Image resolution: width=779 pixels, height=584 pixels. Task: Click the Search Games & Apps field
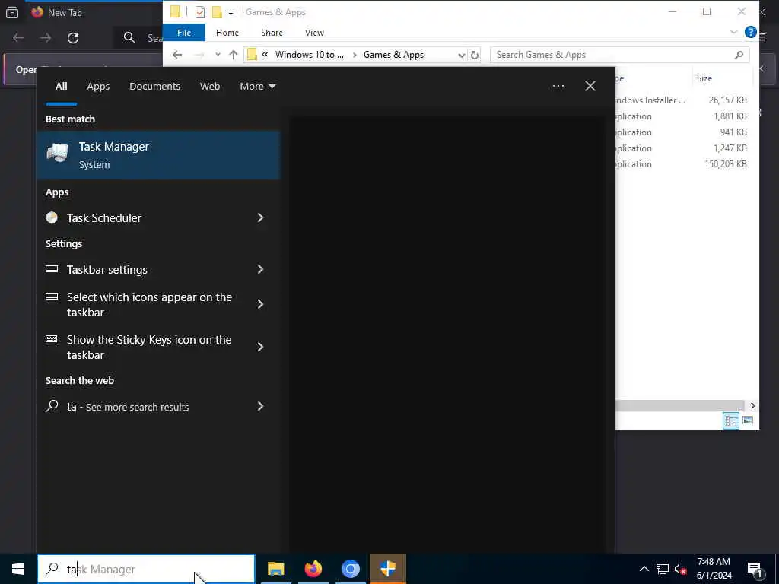(x=619, y=55)
